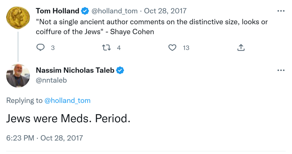Open the Tom Holland display name link

[x=57, y=11]
